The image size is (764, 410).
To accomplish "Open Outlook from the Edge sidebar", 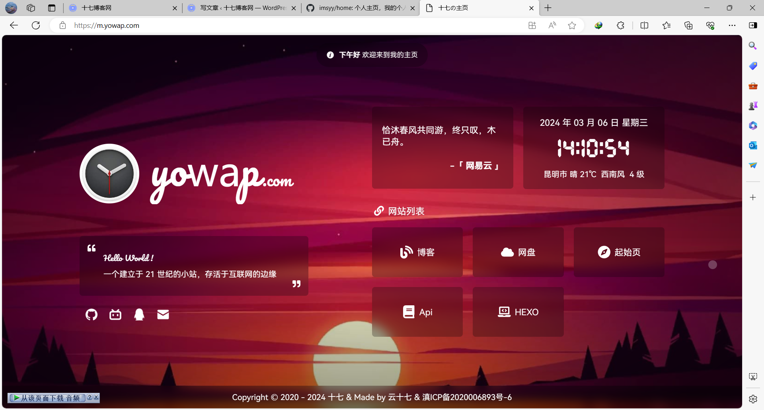I will (x=752, y=145).
